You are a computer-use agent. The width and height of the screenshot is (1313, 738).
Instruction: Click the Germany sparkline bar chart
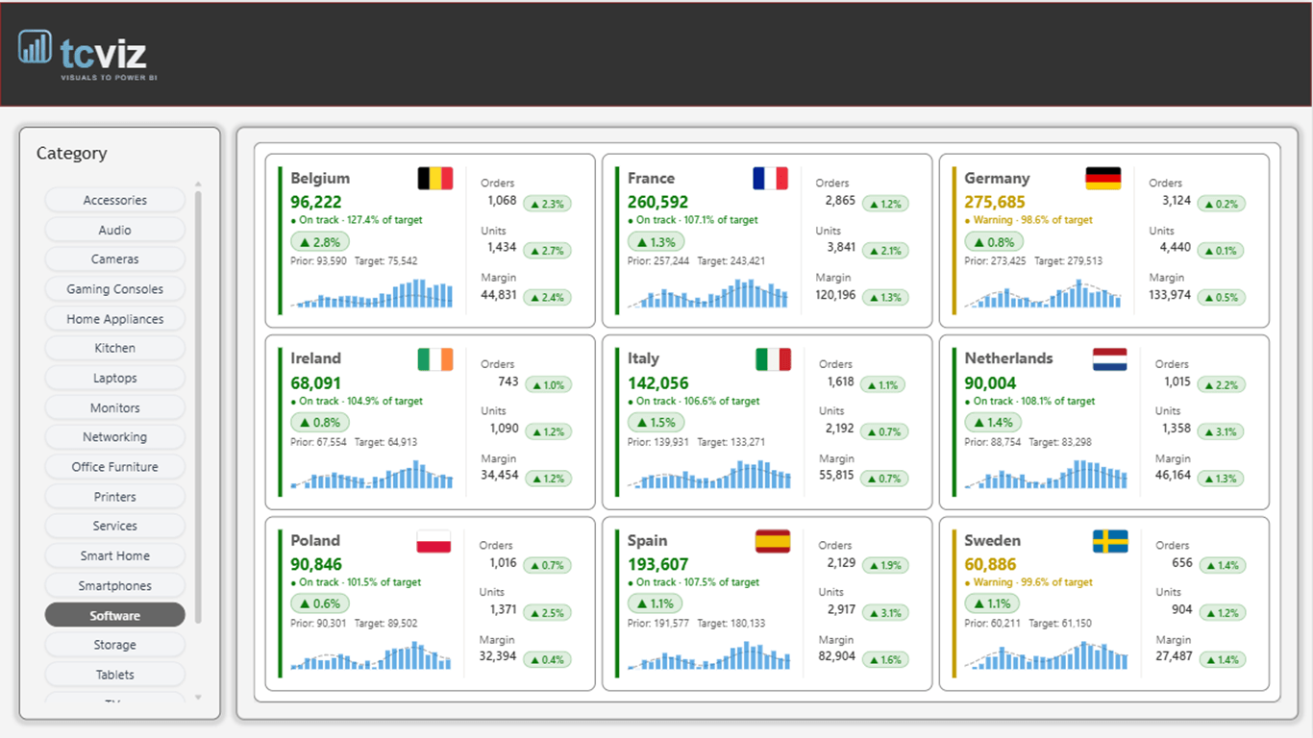click(1044, 293)
